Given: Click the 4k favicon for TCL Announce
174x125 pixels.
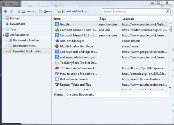Looking at the screenshot, I should tap(57, 68).
